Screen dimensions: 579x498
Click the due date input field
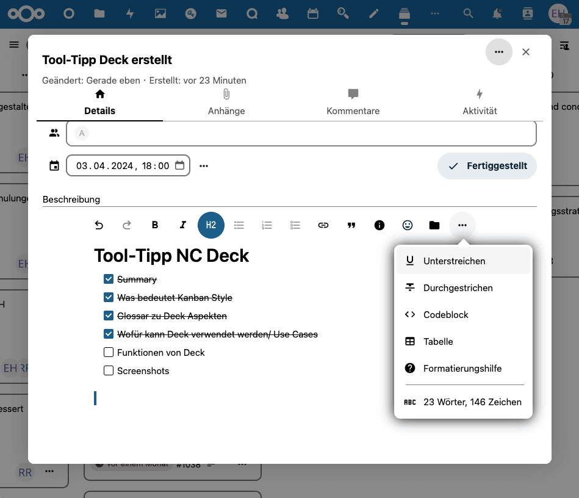(122, 166)
